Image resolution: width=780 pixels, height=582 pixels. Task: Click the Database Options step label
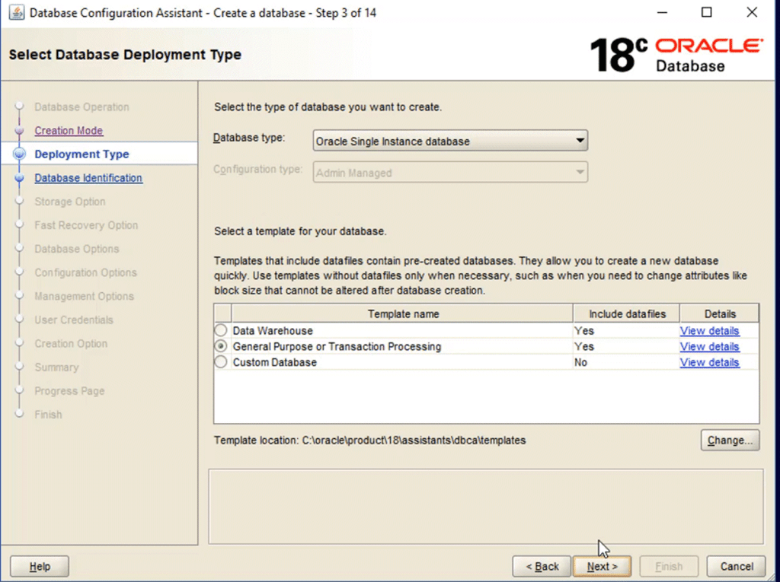point(77,249)
